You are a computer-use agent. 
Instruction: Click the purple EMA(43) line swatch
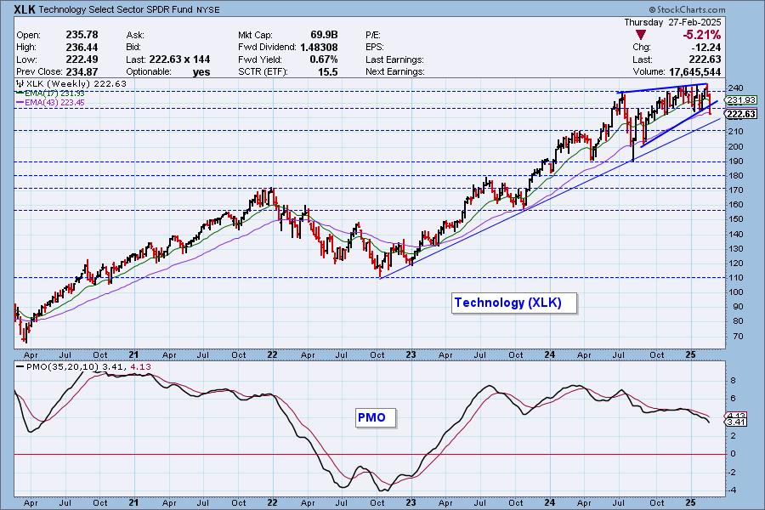[x=20, y=103]
